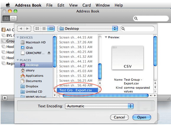The height and width of the screenshot is (125, 171).
Task: Switch to card and columns view
Action: [x=6, y=18]
